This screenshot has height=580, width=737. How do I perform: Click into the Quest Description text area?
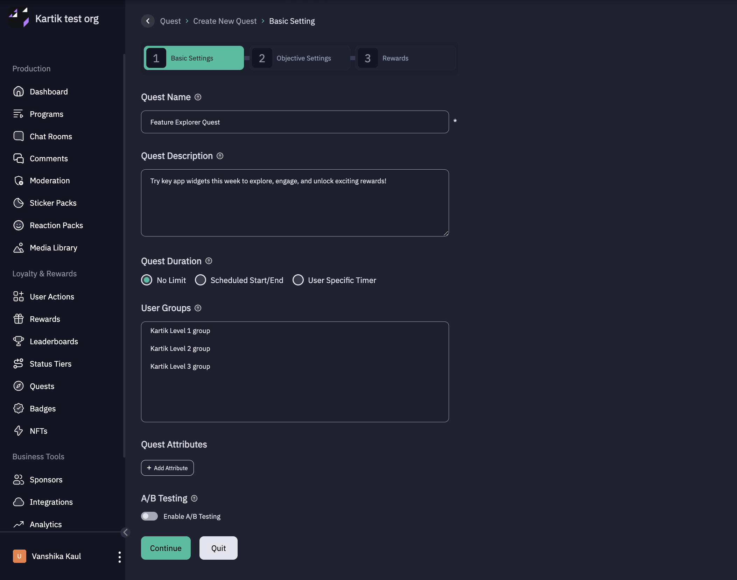point(295,203)
